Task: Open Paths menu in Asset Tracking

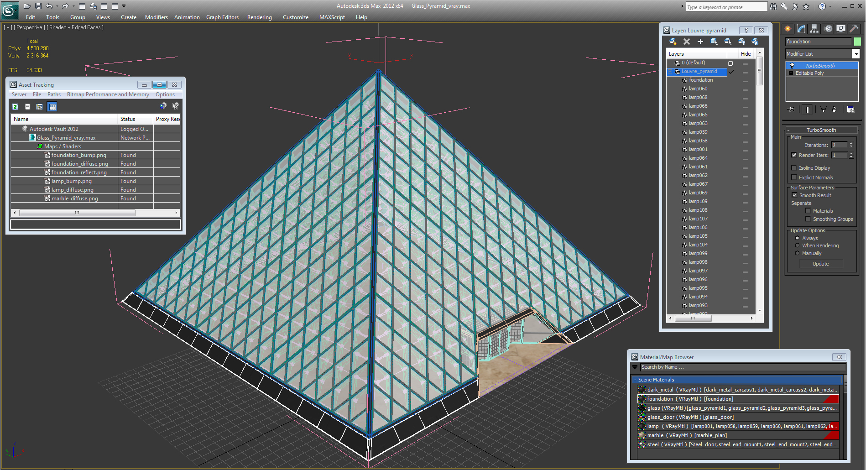Action: 54,94
